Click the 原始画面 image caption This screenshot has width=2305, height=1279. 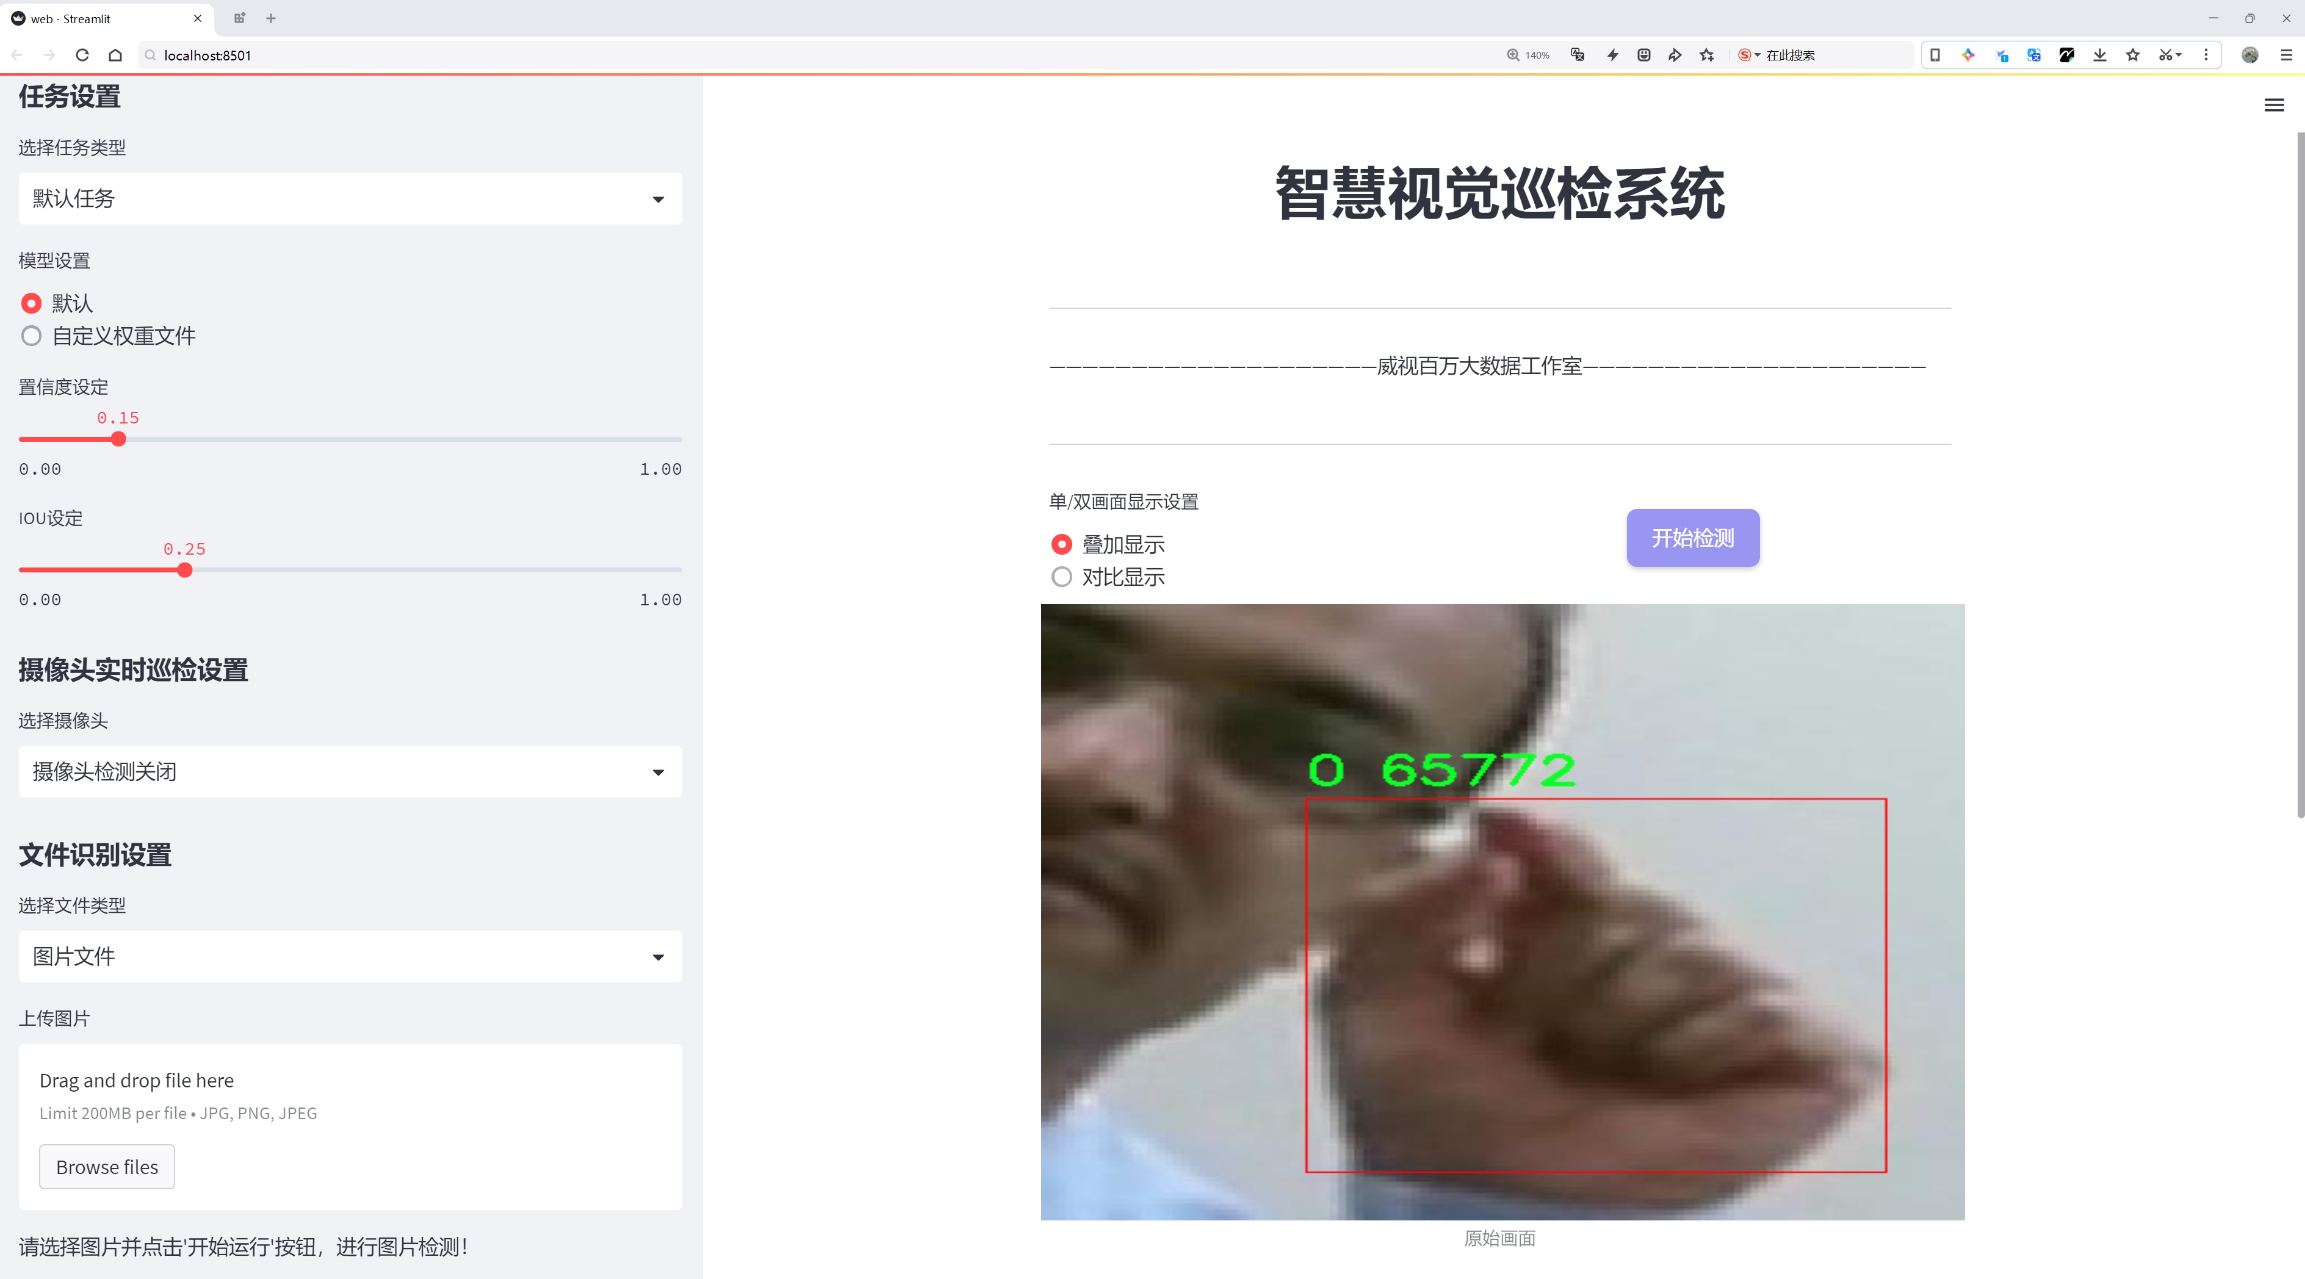[x=1499, y=1239]
